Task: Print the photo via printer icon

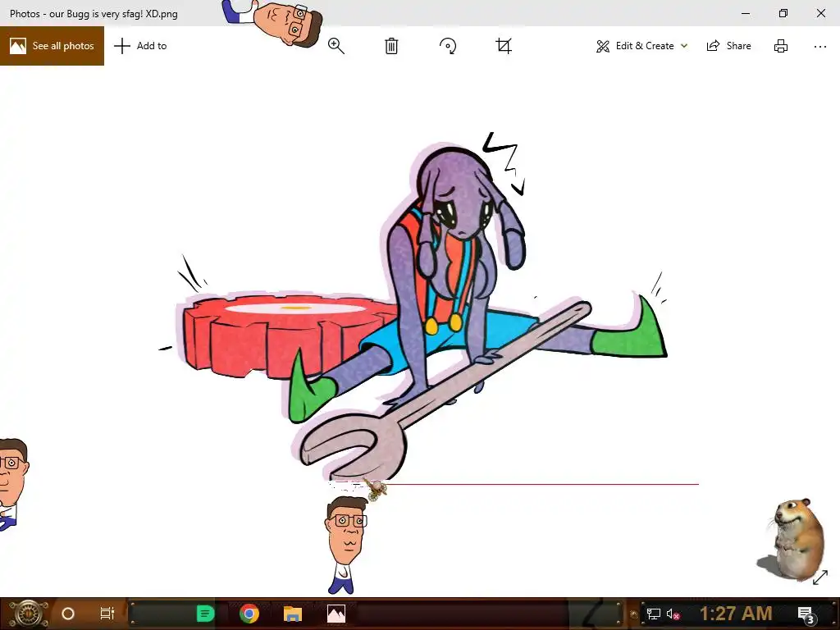Action: [x=781, y=46]
